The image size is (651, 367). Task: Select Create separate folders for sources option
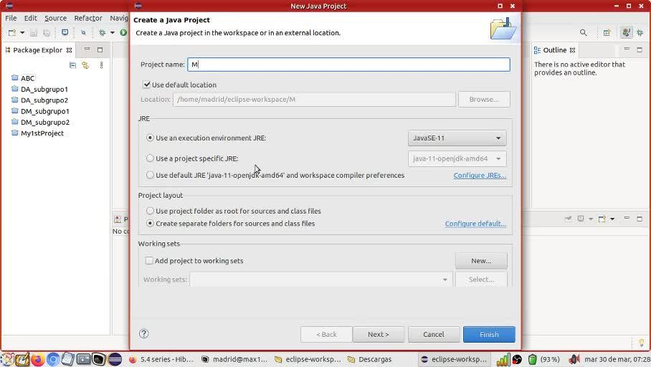(150, 224)
